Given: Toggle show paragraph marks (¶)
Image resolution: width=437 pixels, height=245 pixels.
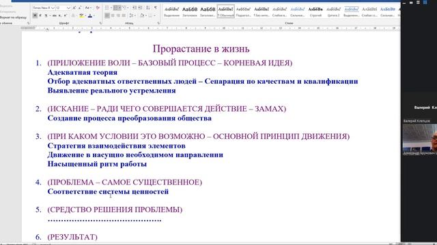Looking at the screenshot, I should pos(156,7).
